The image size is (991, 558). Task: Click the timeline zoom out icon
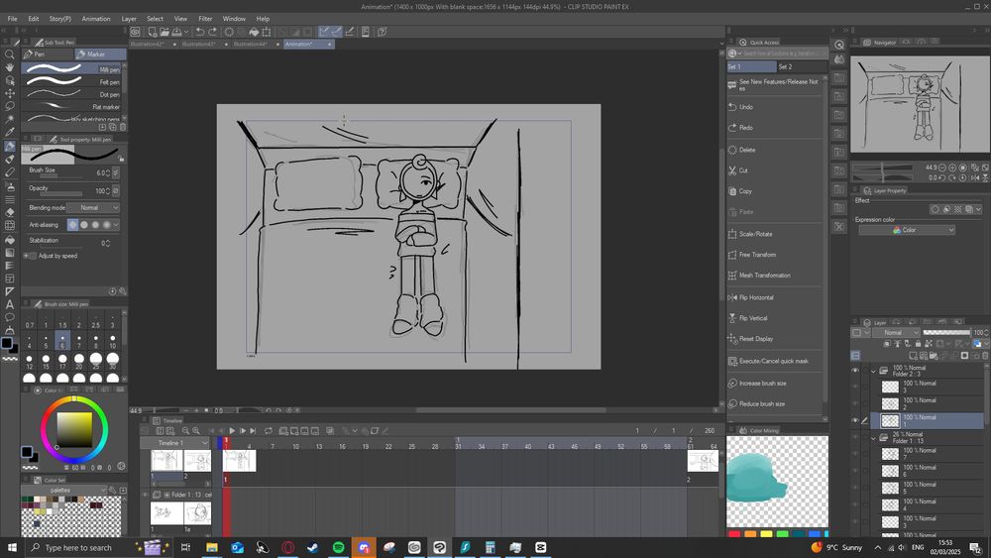click(x=186, y=430)
